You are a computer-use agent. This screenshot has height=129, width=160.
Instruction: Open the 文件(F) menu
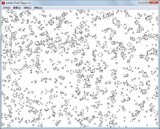7,8
